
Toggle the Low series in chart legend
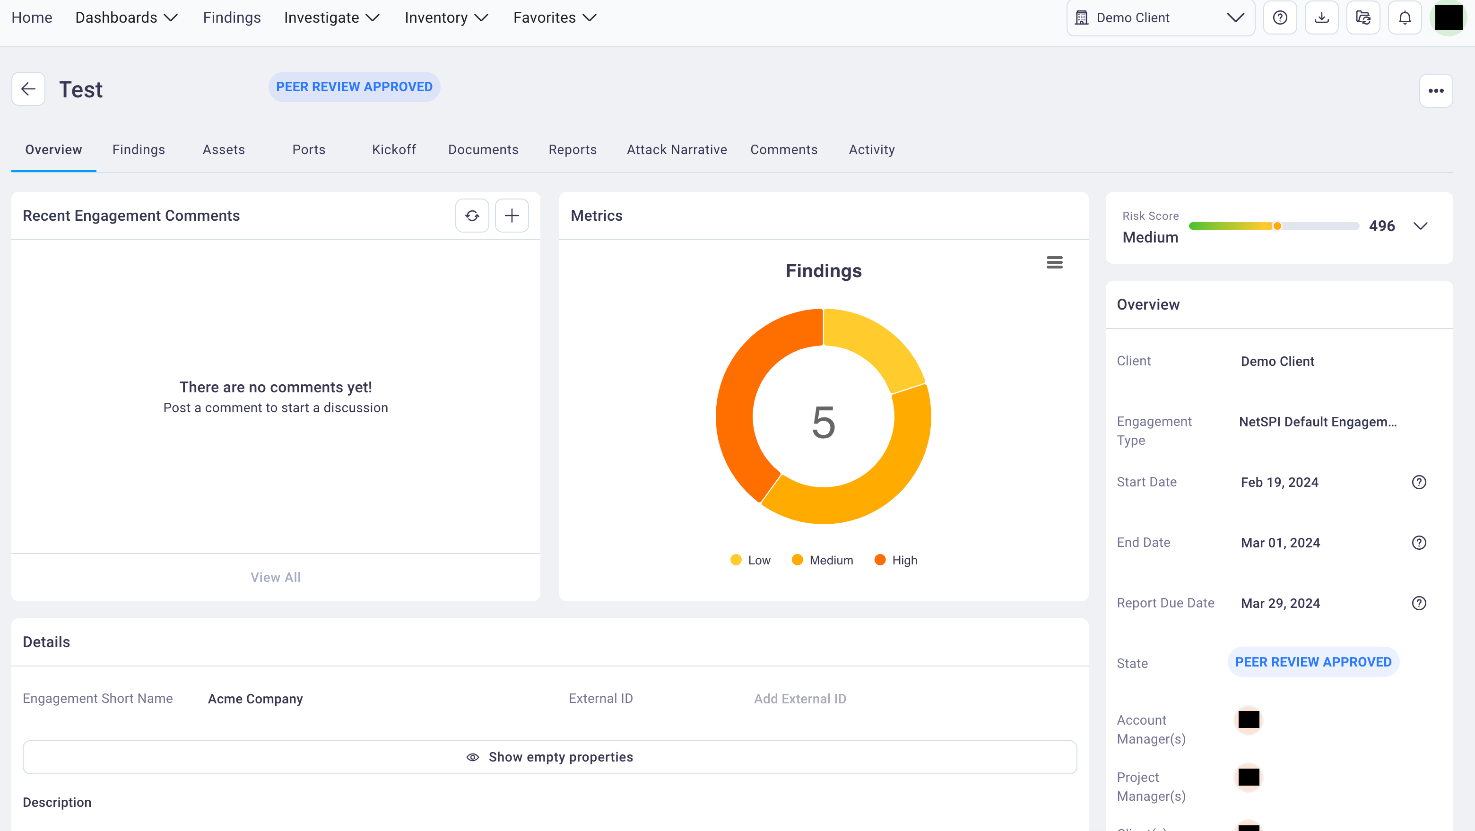(x=750, y=560)
